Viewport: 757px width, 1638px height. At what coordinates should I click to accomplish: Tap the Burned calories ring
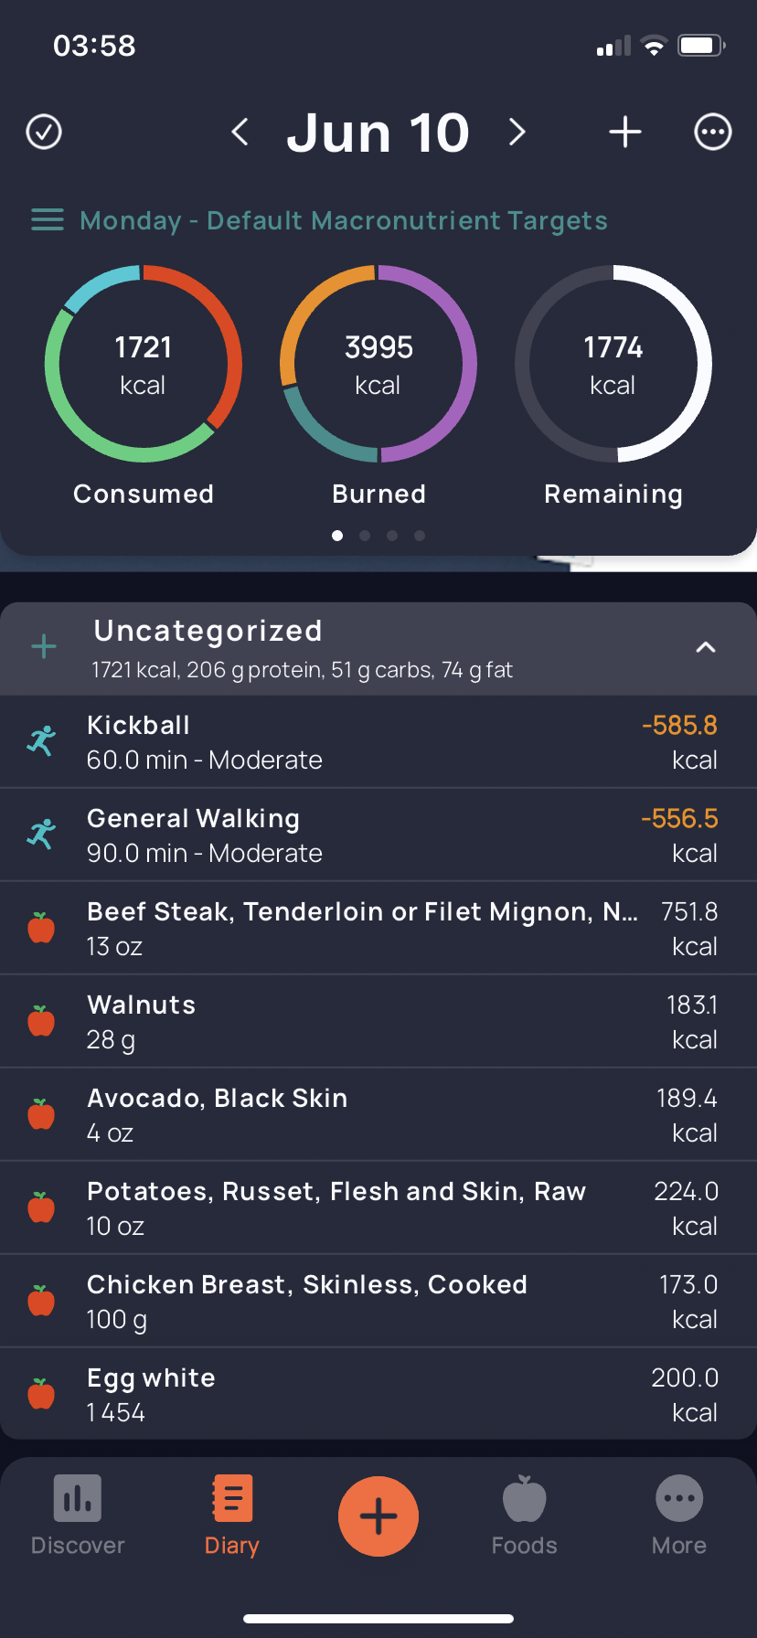click(378, 364)
